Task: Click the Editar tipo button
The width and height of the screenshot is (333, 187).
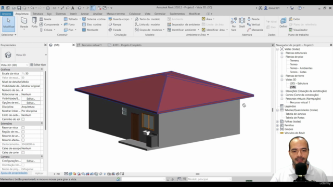Action: (x=38, y=64)
